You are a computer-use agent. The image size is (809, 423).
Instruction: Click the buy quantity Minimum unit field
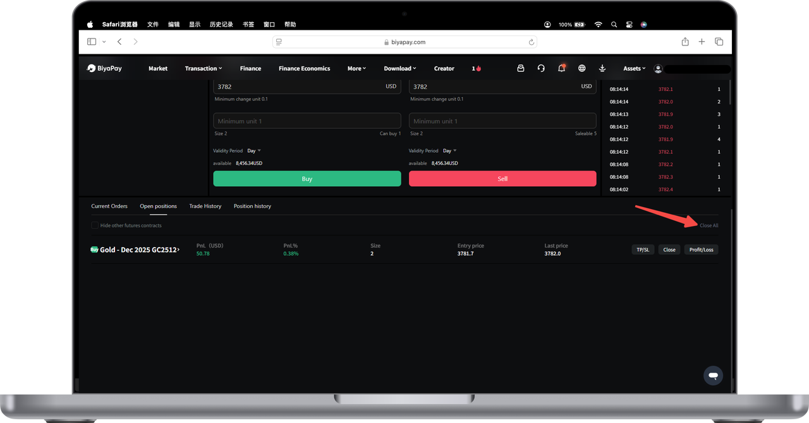[307, 121]
